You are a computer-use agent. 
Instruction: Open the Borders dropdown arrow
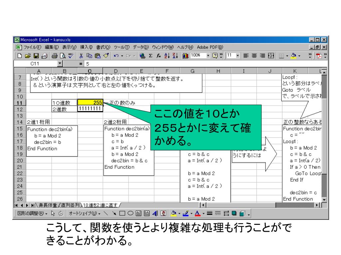coord(287,56)
